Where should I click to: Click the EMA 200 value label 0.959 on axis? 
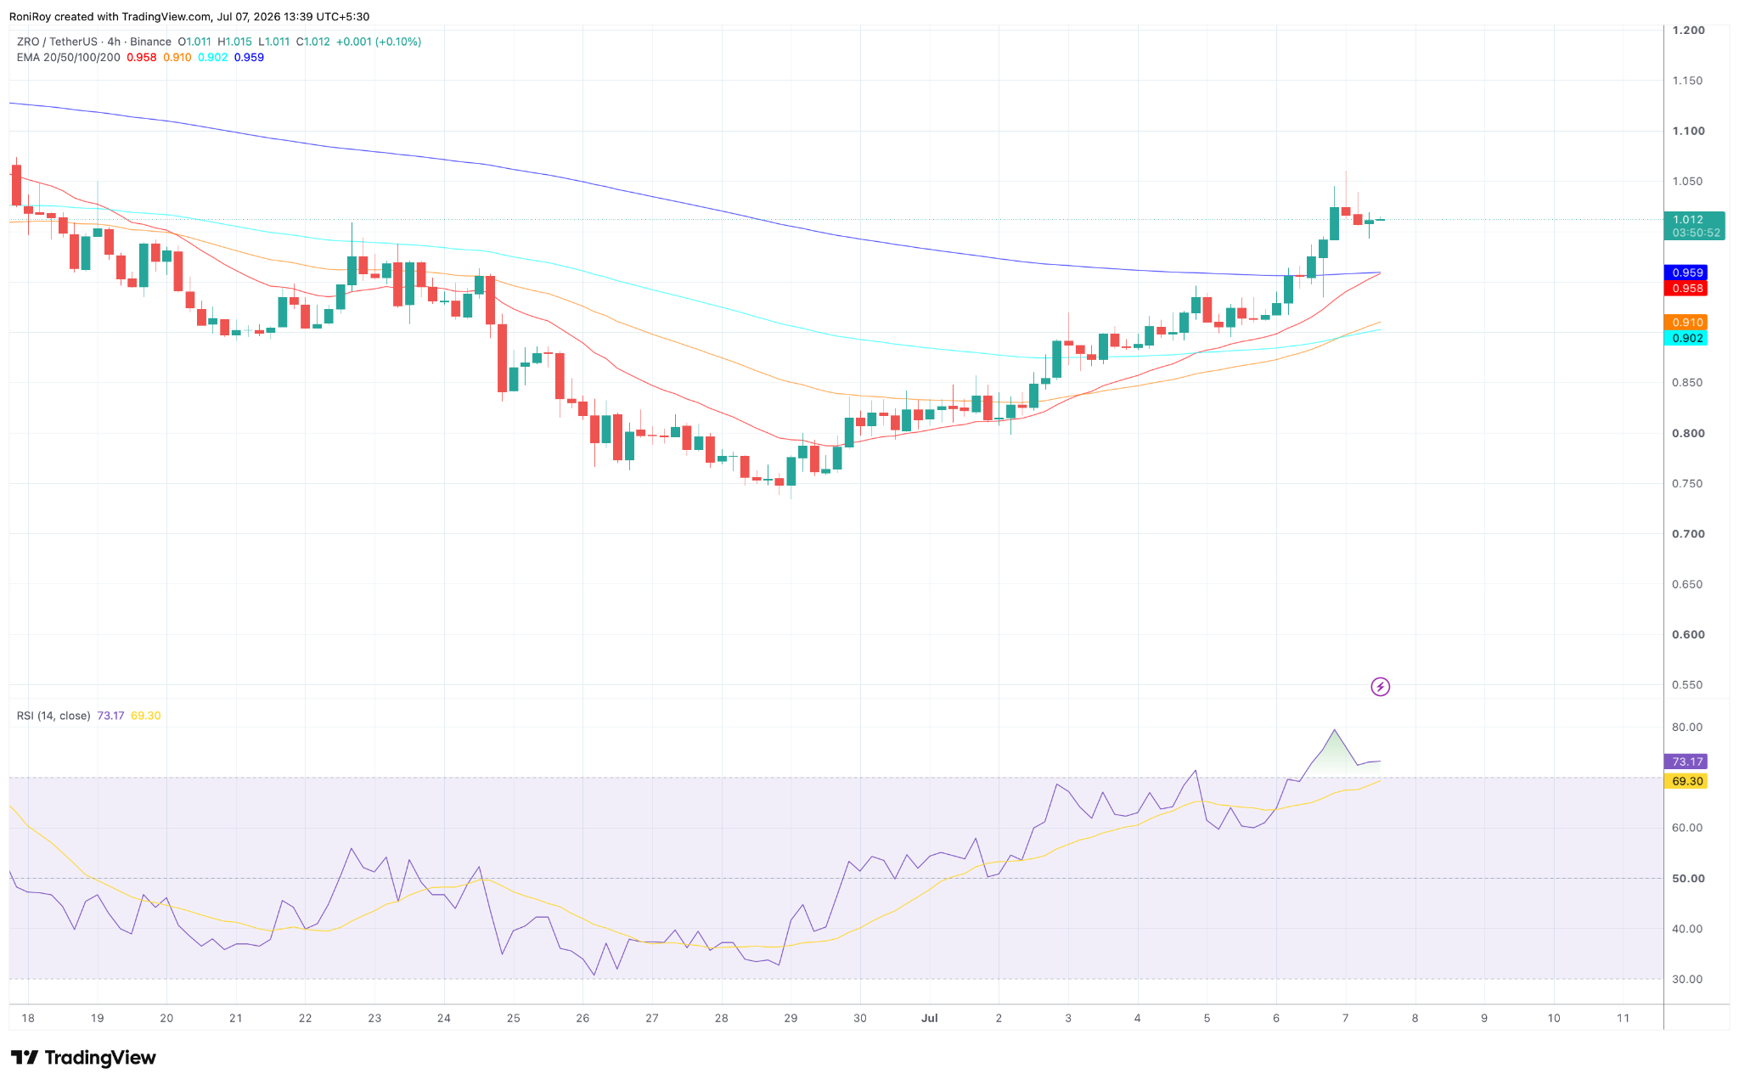1687,273
